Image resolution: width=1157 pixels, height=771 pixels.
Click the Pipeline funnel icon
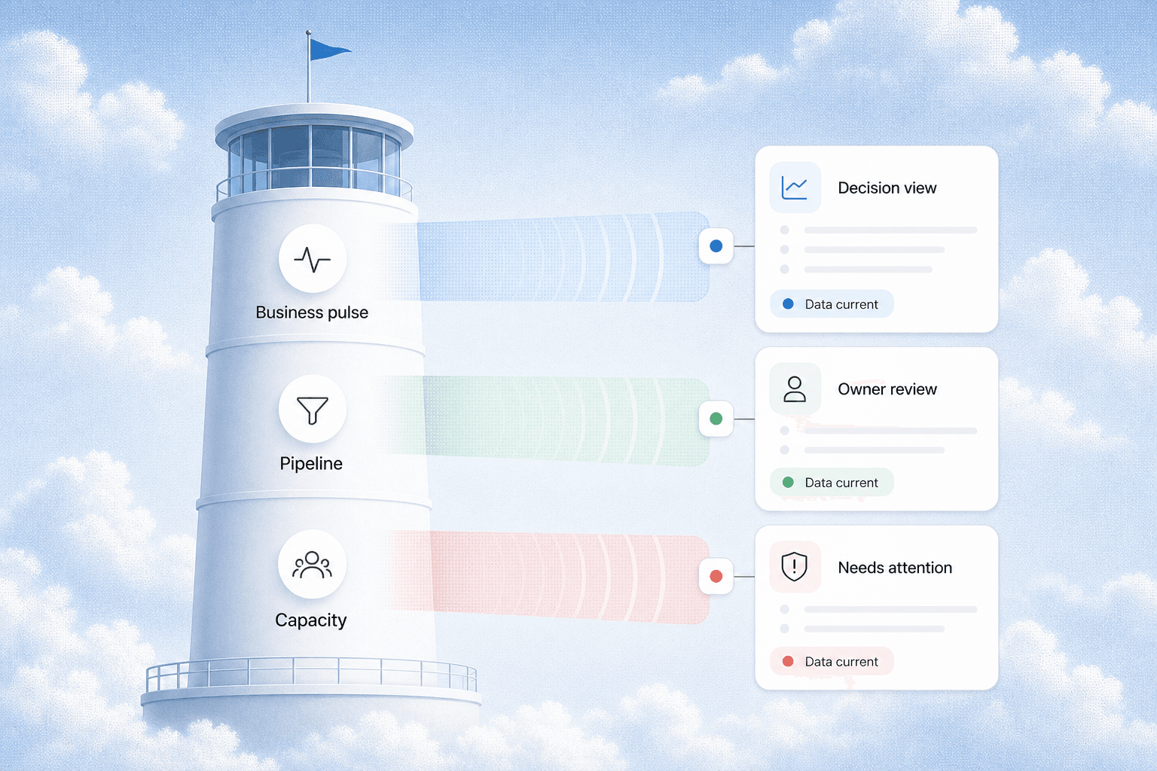313,410
